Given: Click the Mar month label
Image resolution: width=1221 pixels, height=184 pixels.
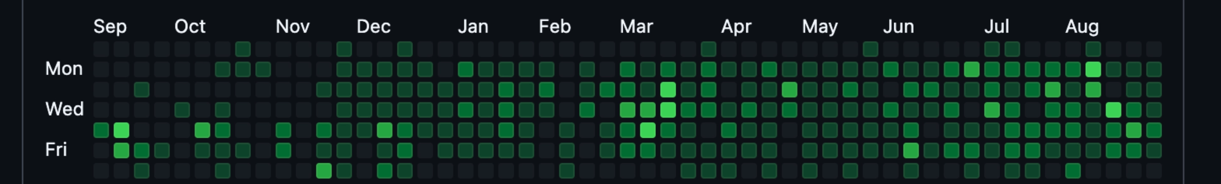Looking at the screenshot, I should point(636,27).
